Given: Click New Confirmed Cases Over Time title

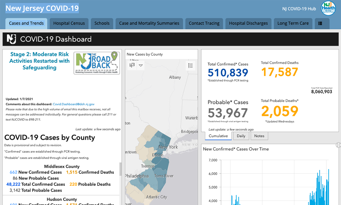Looking at the screenshot, I should 236,149.
